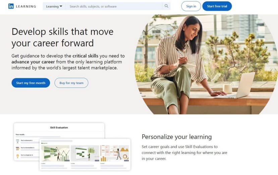Click the Skill Evaluation card title
This screenshot has height=175, width=278.
tap(59, 128)
